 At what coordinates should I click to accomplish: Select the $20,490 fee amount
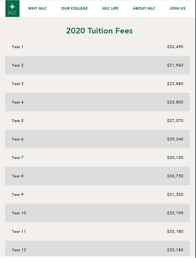click(175, 47)
